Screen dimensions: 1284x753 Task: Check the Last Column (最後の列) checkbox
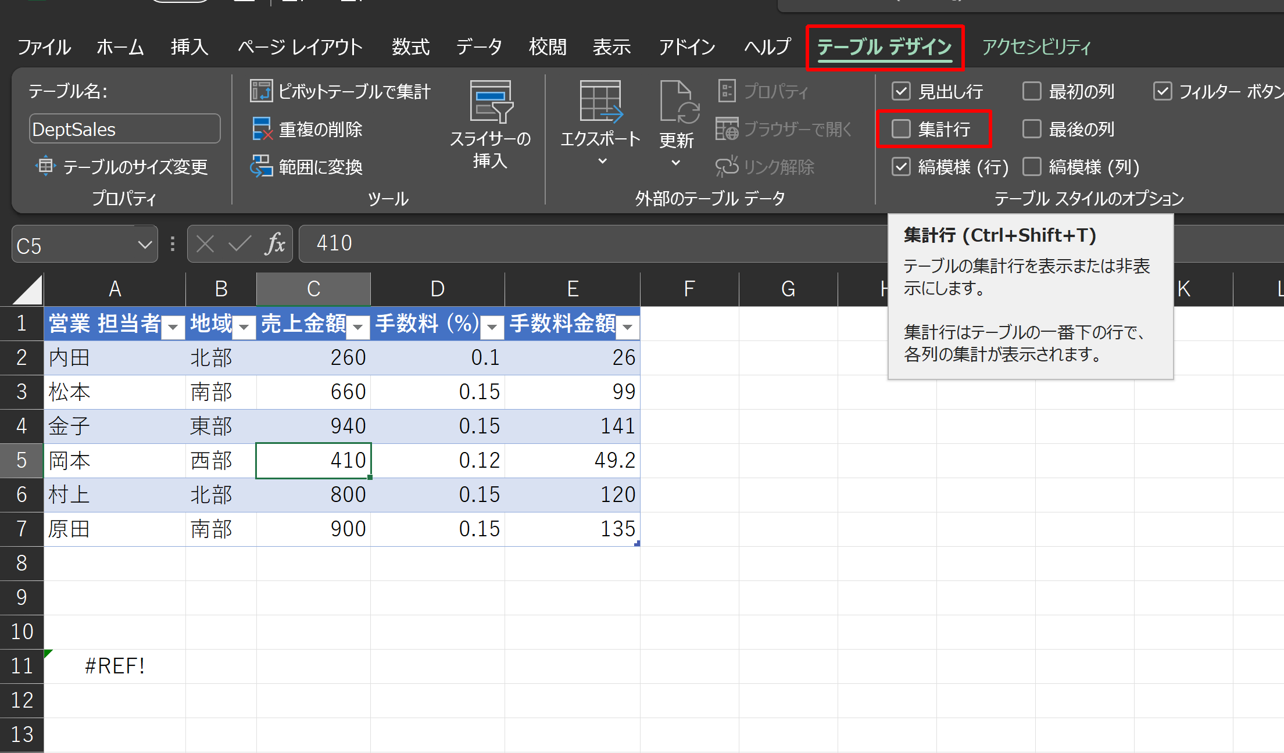coord(1032,129)
